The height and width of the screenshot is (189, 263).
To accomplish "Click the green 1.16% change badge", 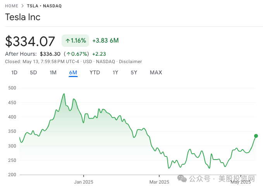I will 75,41.
